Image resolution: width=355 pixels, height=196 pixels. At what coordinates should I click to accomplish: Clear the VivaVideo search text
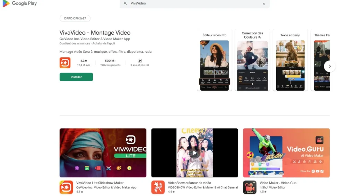pyautogui.click(x=264, y=3)
